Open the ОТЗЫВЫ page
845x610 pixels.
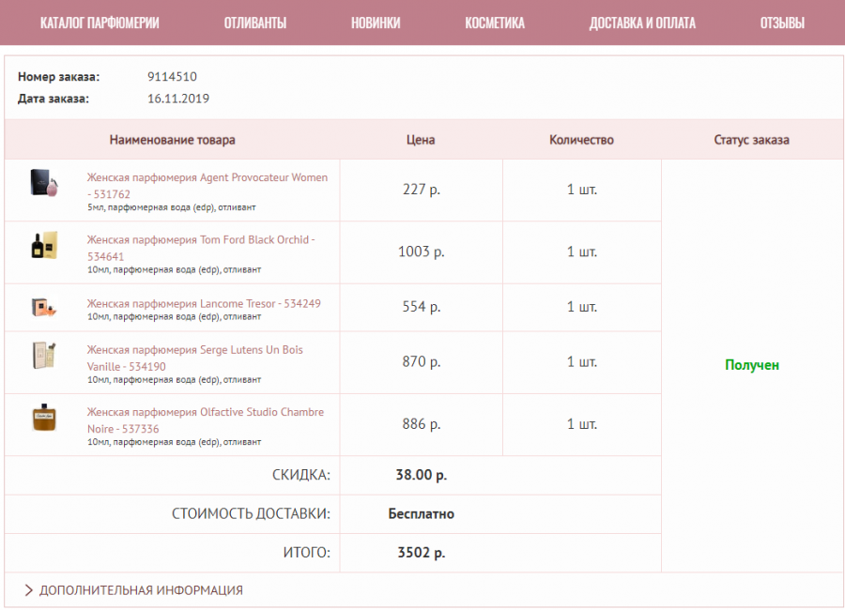(782, 23)
